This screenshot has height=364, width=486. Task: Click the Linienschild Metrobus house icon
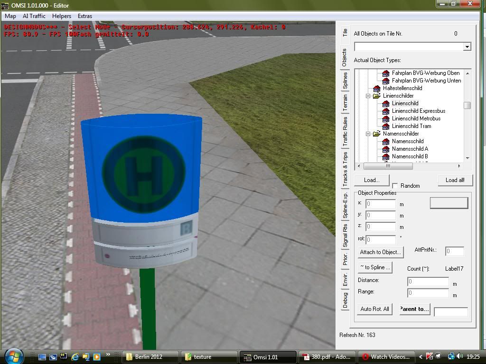[x=386, y=119]
